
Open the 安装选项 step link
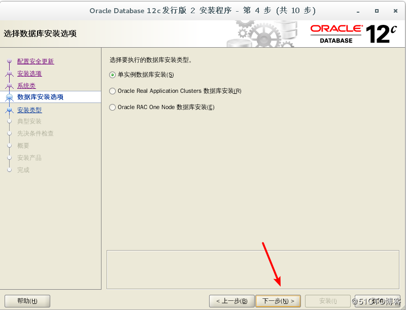click(29, 74)
